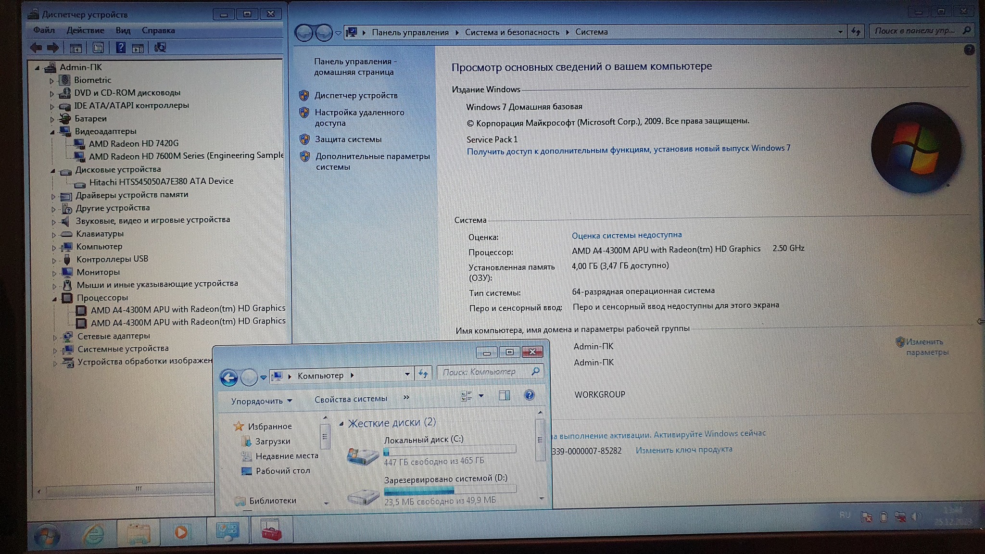Click the Изменить ключ продукта link

tap(683, 450)
